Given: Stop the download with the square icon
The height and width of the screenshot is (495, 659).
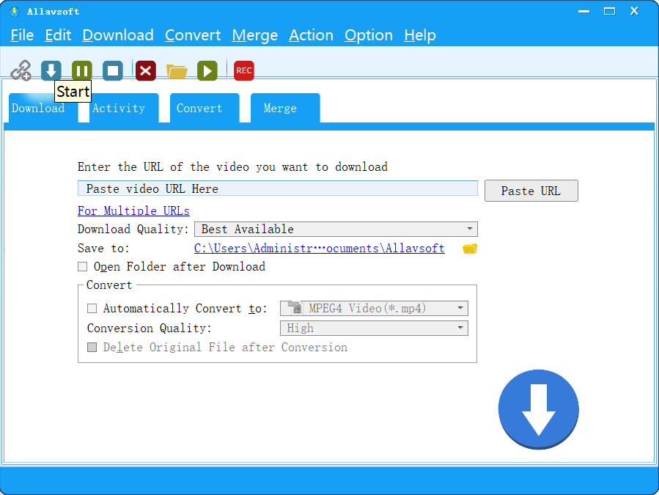Looking at the screenshot, I should tap(111, 70).
